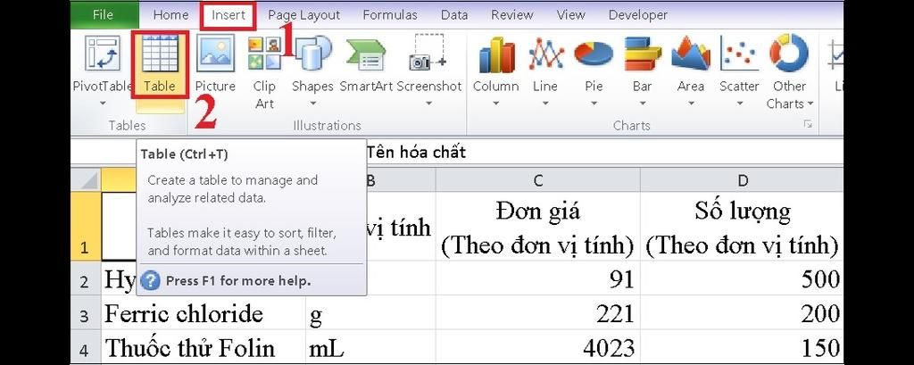The image size is (914, 365).
Task: Insert a Picture from file
Action: tap(215, 64)
